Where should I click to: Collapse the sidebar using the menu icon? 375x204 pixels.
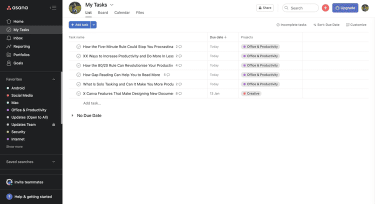click(x=53, y=8)
